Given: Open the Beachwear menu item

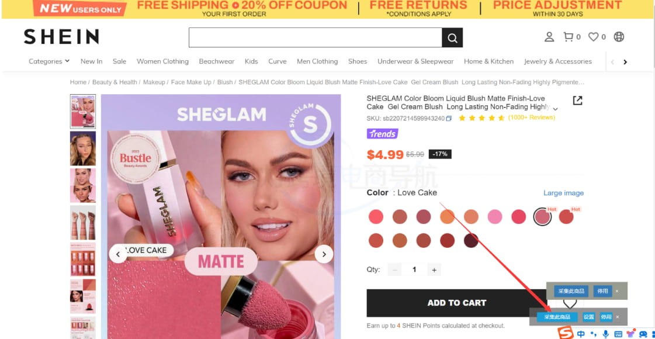Looking at the screenshot, I should [216, 61].
